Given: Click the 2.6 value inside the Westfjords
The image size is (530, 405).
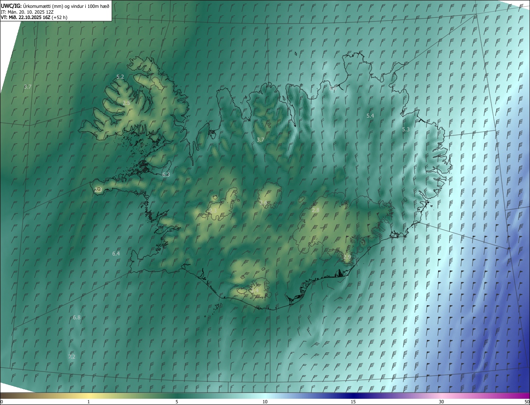Looking at the screenshot, I should [x=127, y=103].
